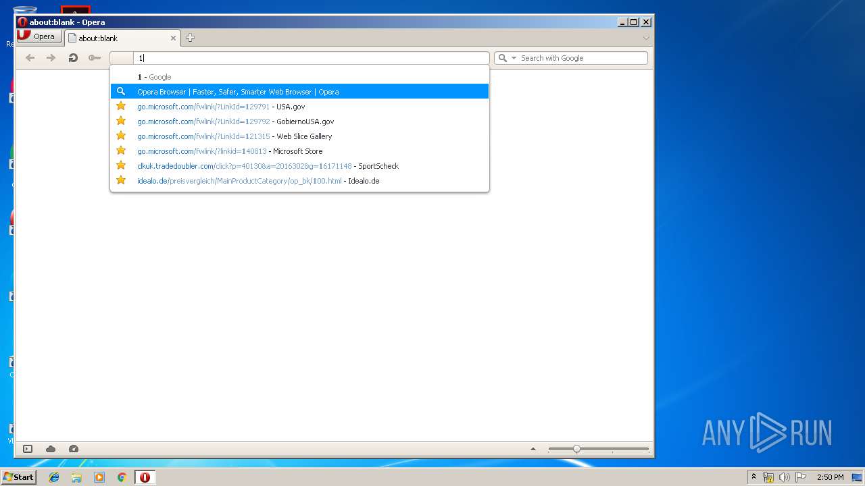
Task: Open the Opera Link cloud icon
Action: tap(51, 449)
